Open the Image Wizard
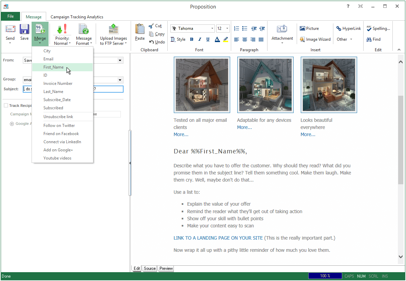This screenshot has width=406, height=281. (x=315, y=39)
